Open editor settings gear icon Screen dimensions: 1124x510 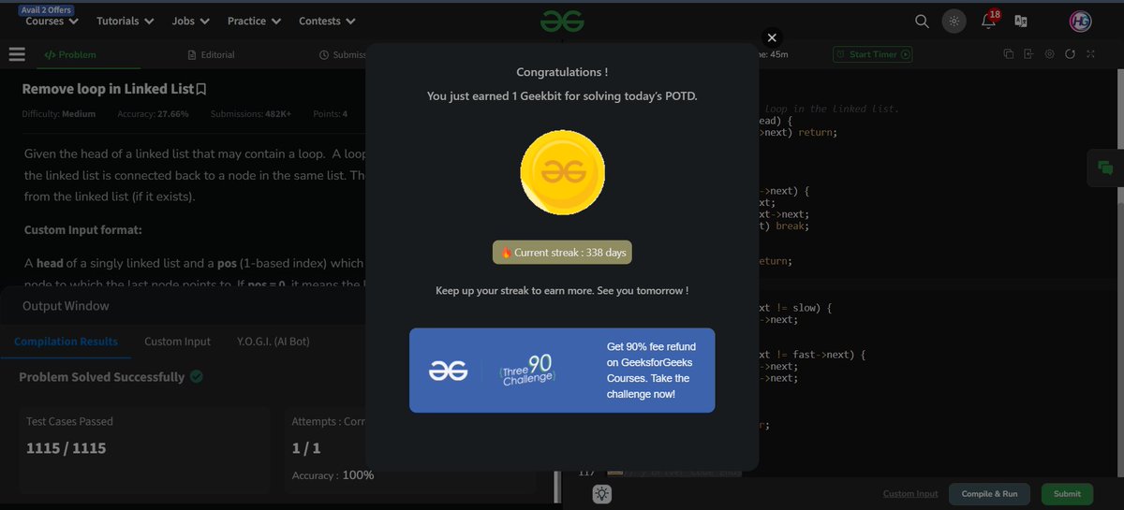[x=1049, y=54]
